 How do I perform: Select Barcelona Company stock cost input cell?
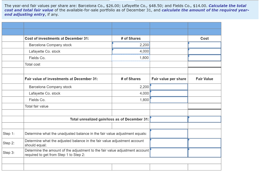(x=204, y=45)
